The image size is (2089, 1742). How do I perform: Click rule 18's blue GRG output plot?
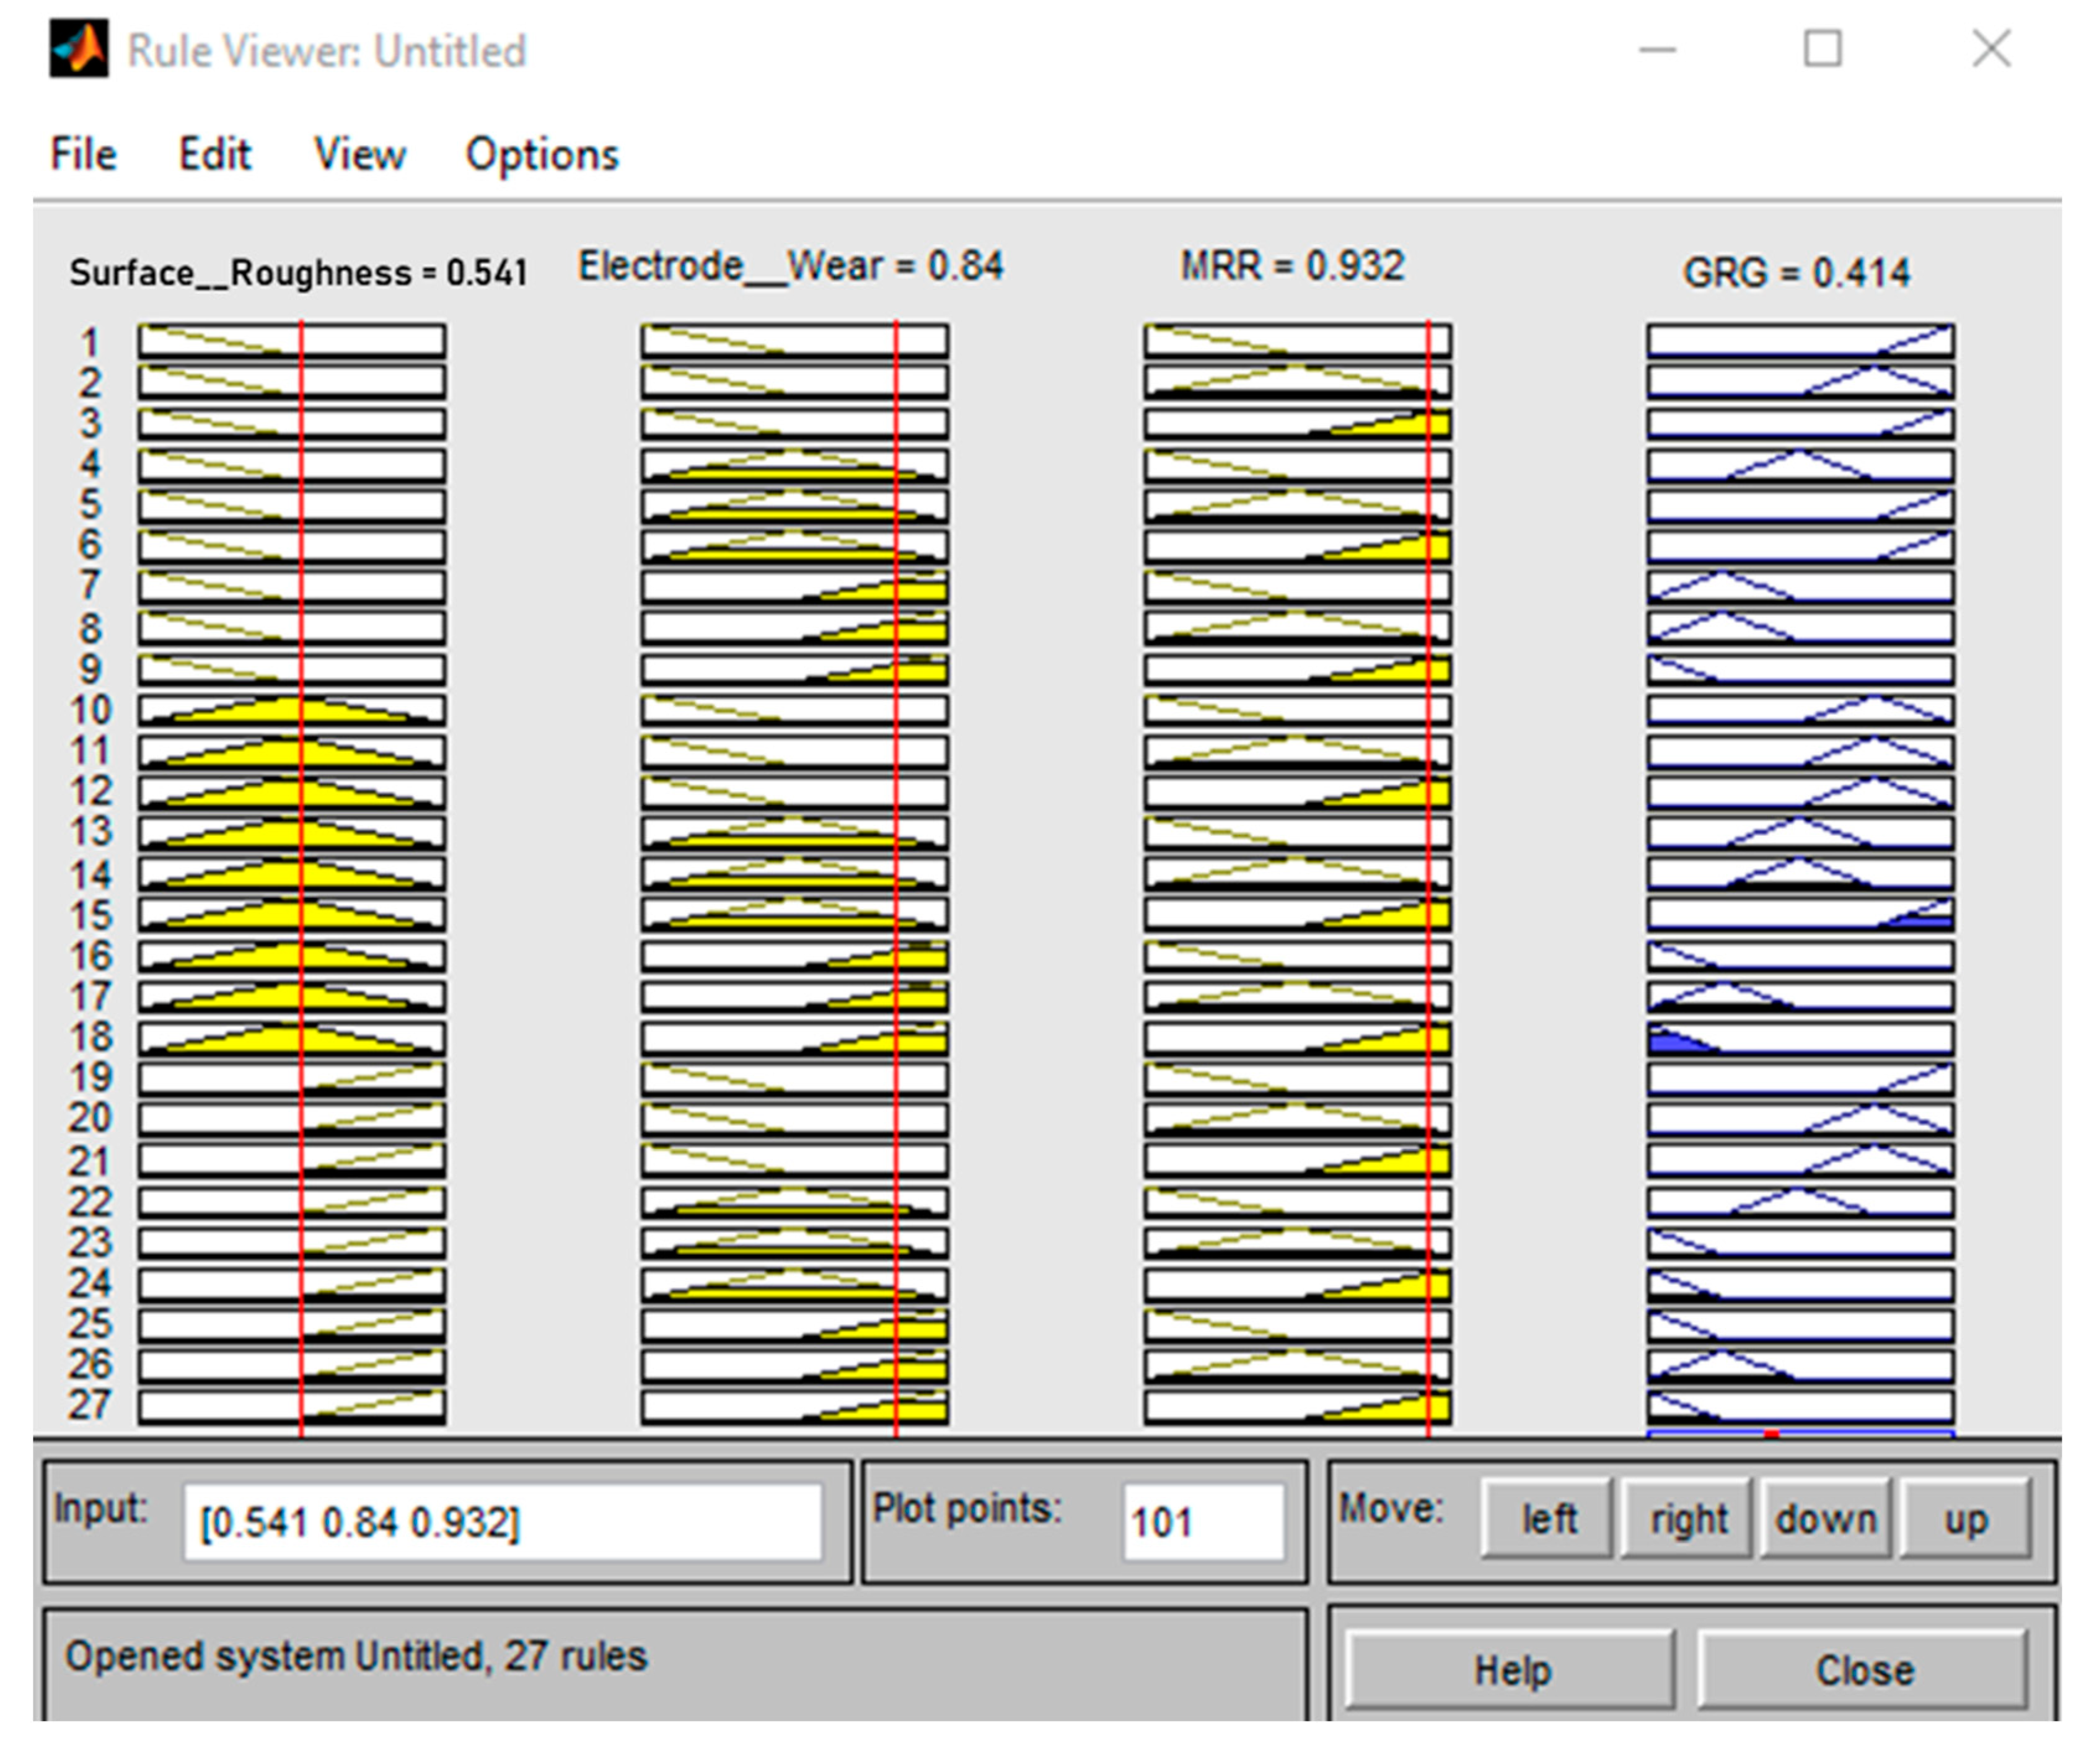coord(1800,1039)
